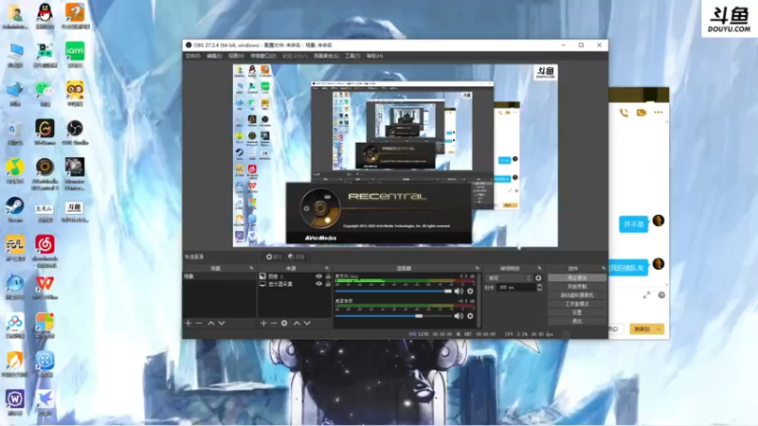
Task: Toggle visibility of 图像 2 source
Action: 318,276
